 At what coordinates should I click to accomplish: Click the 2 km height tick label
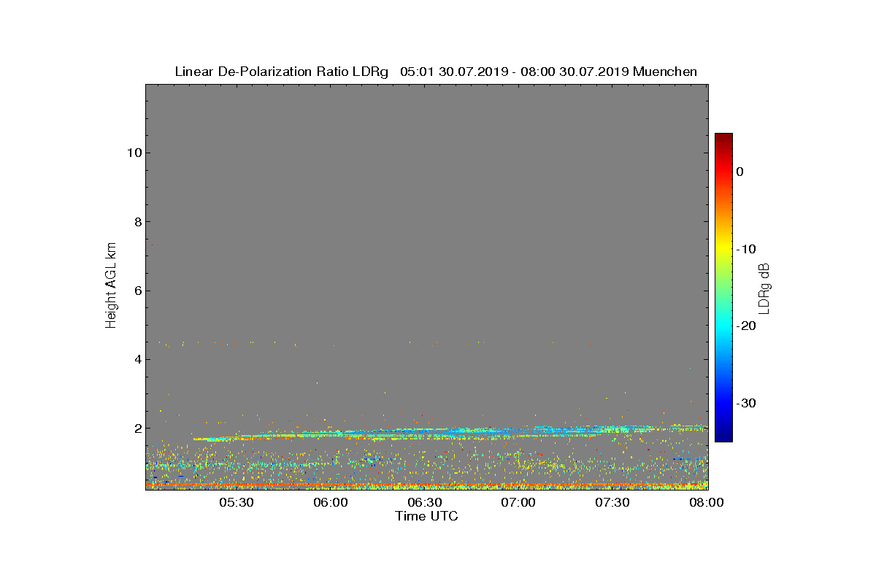137,429
